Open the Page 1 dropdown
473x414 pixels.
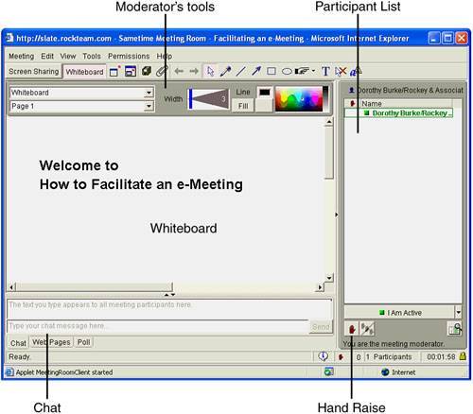coord(149,106)
